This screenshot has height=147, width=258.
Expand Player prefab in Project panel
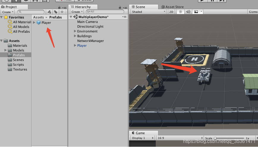click(34, 22)
